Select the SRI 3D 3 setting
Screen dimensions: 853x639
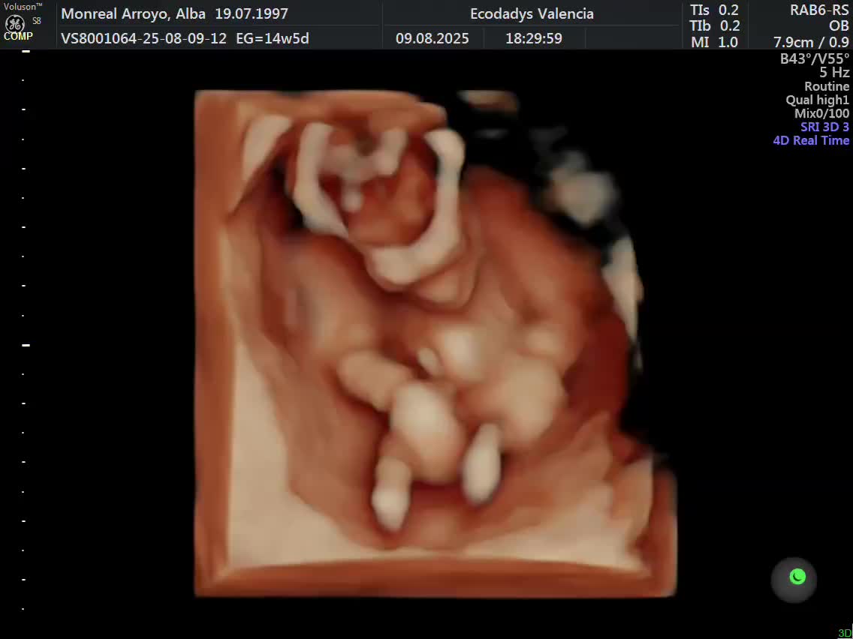pyautogui.click(x=824, y=127)
